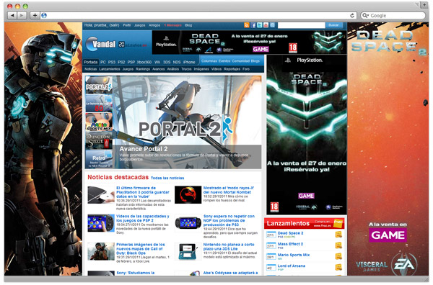
Task: Open Vídeos in the sub-navigation bar
Action: coord(216,69)
